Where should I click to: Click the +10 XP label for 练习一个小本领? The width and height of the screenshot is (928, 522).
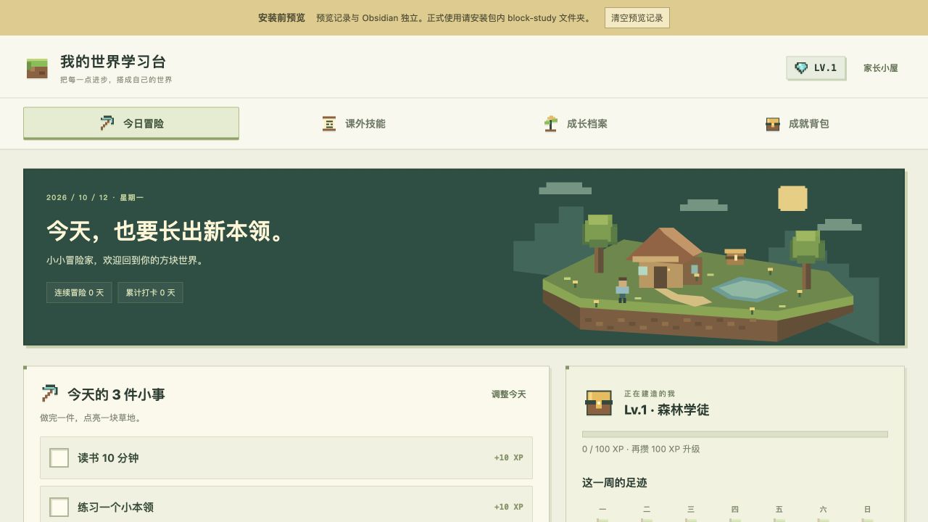(x=508, y=507)
